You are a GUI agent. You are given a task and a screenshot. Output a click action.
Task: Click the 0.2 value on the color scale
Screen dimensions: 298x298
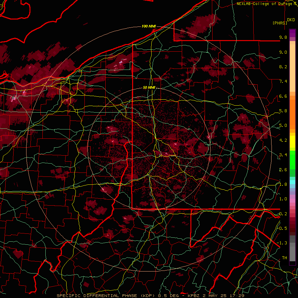(x=283, y=214)
